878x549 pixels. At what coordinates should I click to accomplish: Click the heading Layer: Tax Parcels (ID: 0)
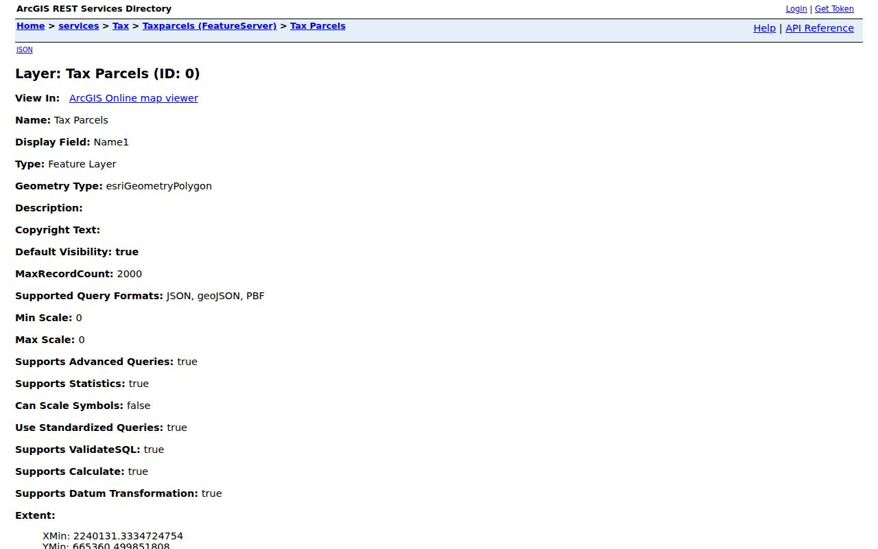point(108,73)
